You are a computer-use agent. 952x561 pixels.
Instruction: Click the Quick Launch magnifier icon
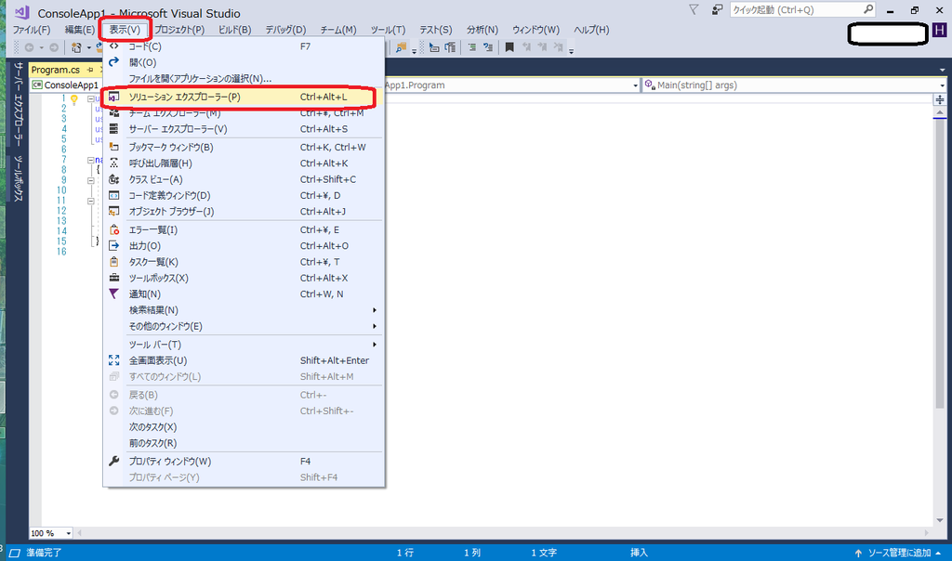click(868, 9)
